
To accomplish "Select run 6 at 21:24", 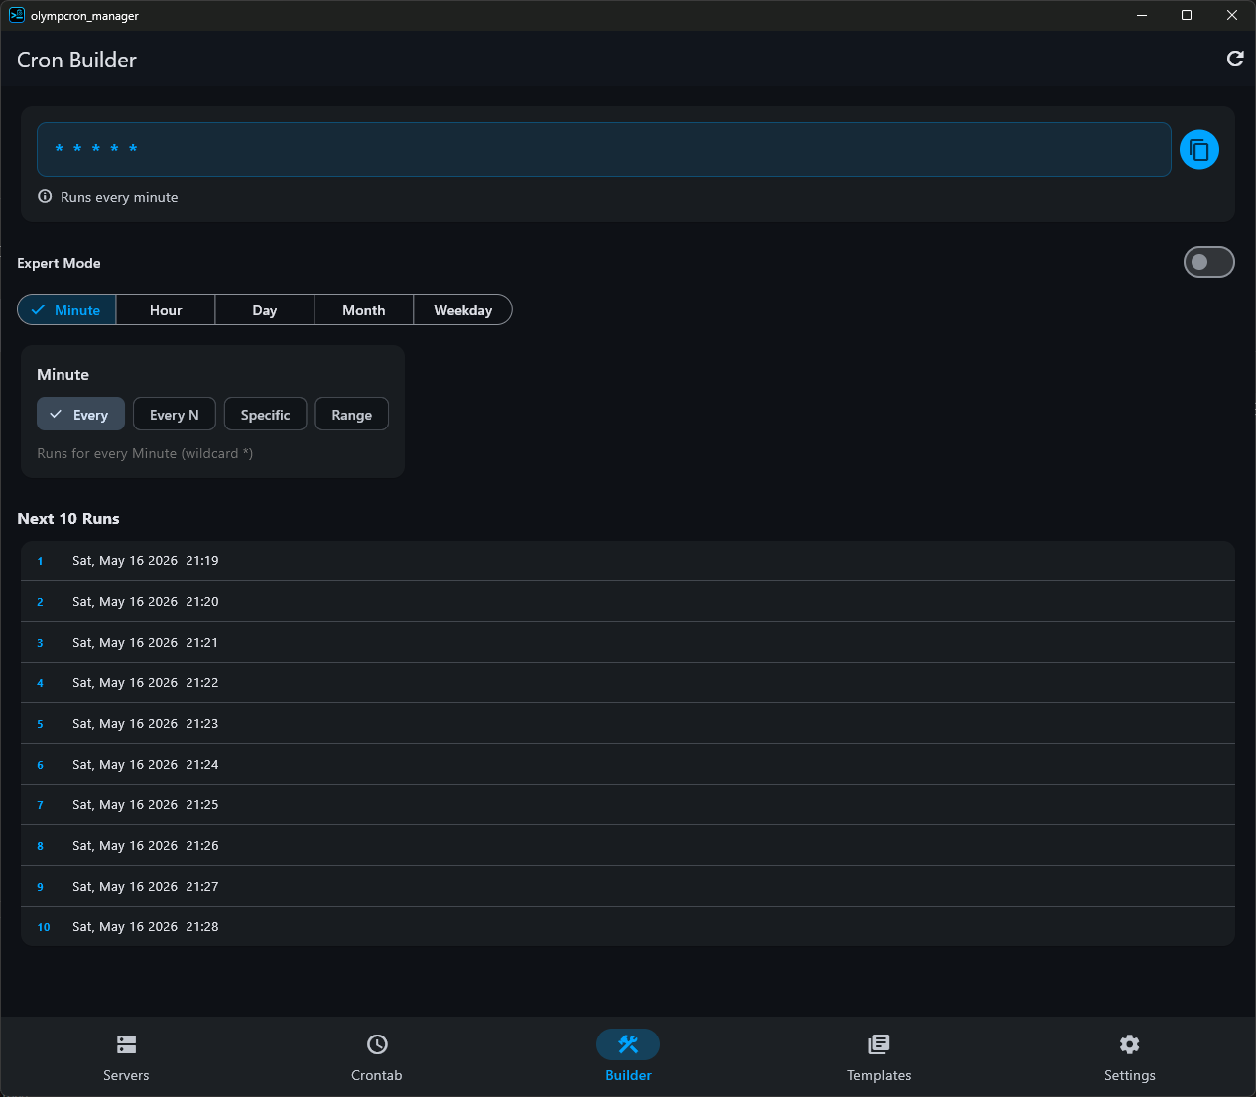I will pyautogui.click(x=628, y=764).
